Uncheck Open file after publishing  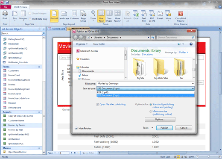[x=98, y=104]
